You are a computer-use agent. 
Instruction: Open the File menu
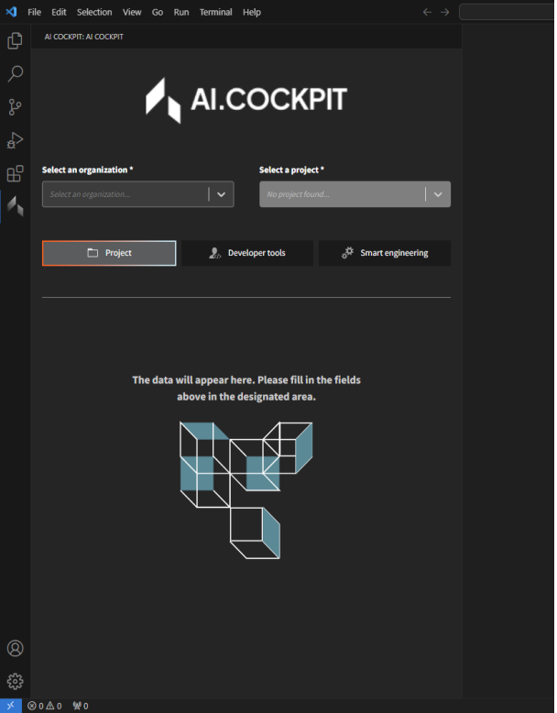point(34,12)
